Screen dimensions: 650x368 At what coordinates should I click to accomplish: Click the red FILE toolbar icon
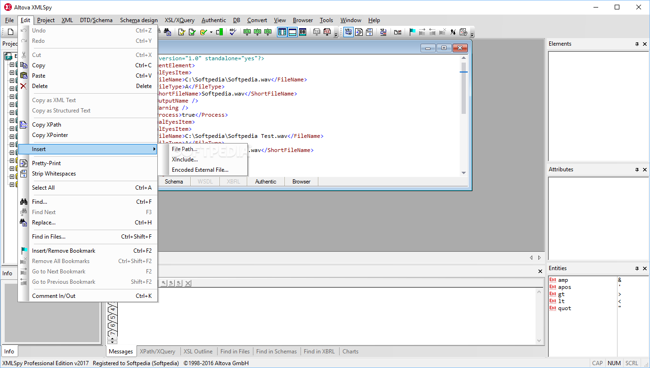(327, 32)
